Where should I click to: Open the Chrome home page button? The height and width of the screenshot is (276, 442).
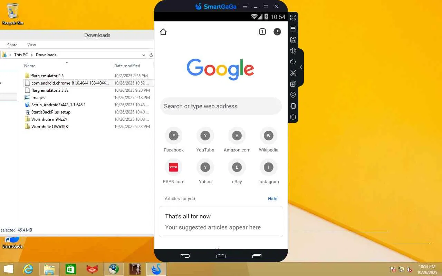point(163,32)
